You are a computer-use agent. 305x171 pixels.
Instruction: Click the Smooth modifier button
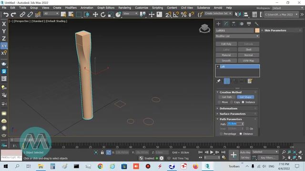click(226, 61)
